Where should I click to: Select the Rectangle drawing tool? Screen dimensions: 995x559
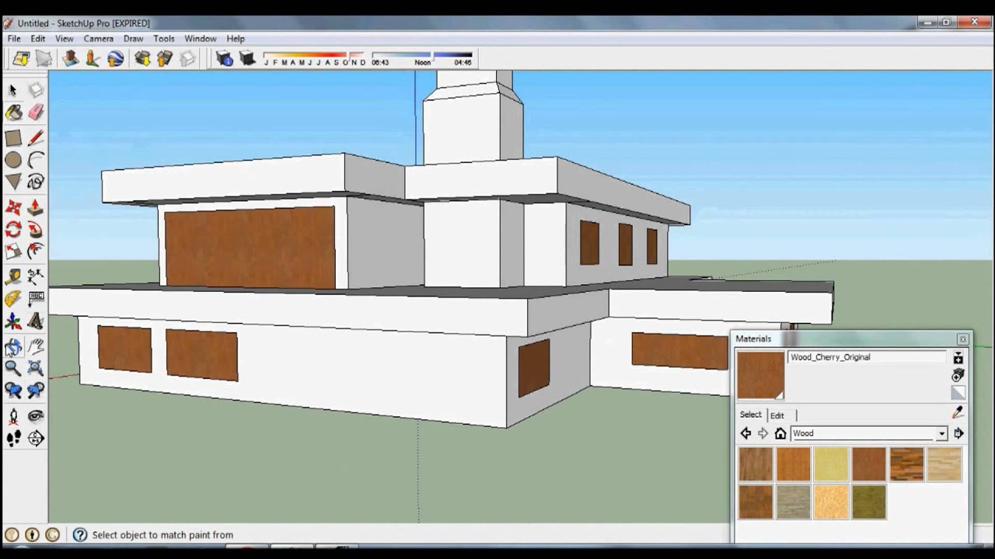tap(13, 138)
